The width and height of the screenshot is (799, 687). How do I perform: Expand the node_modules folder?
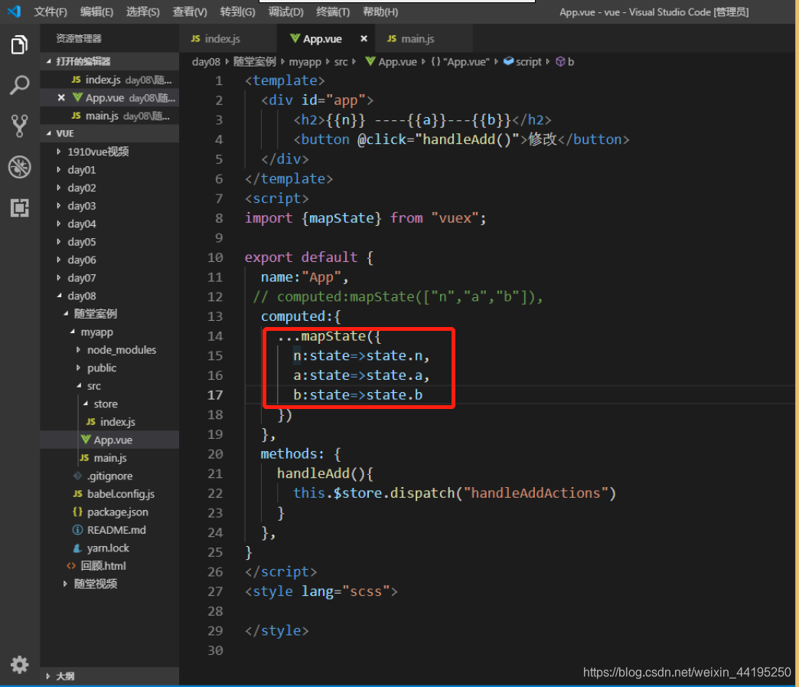point(109,350)
